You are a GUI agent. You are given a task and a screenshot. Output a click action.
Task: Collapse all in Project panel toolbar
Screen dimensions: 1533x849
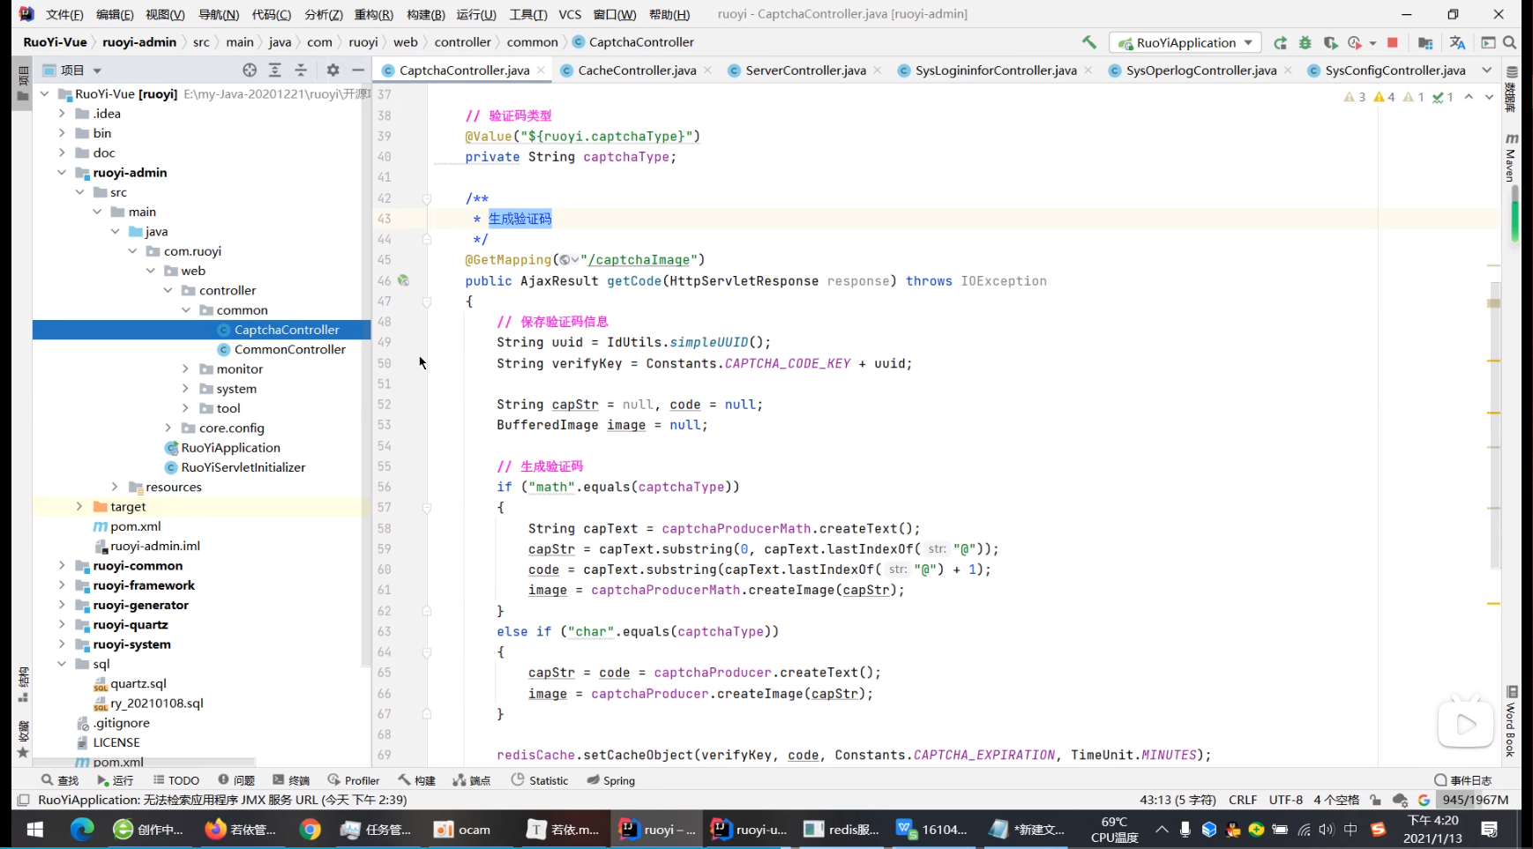(x=301, y=70)
